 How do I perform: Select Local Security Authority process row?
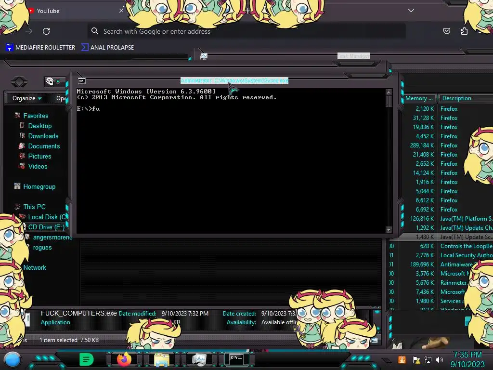(441, 255)
